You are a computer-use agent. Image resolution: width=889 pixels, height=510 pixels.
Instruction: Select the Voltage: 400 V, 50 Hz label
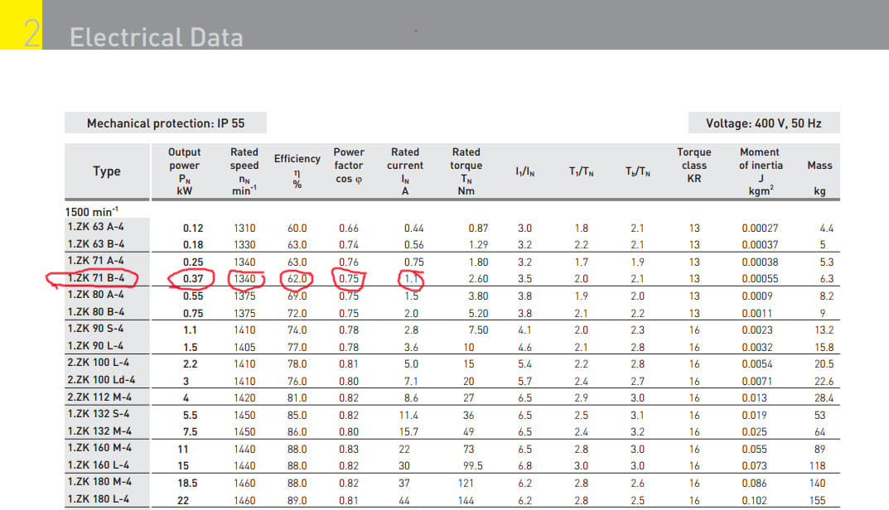(763, 123)
